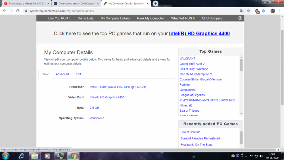This screenshot has width=284, height=160.
Task: Open the What Will RUN It menu item
Action: 183,18
